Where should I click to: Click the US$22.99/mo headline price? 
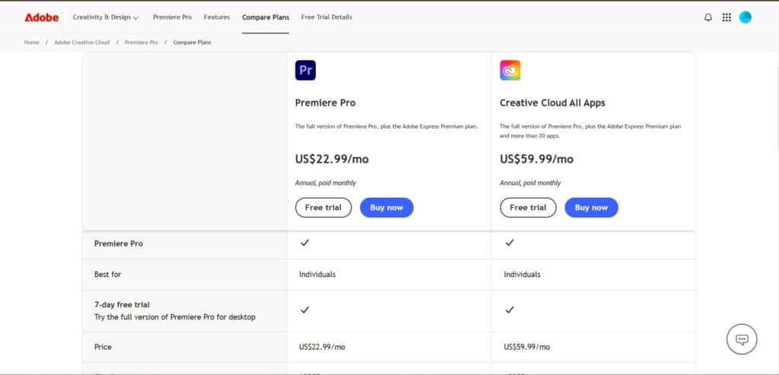pos(332,160)
